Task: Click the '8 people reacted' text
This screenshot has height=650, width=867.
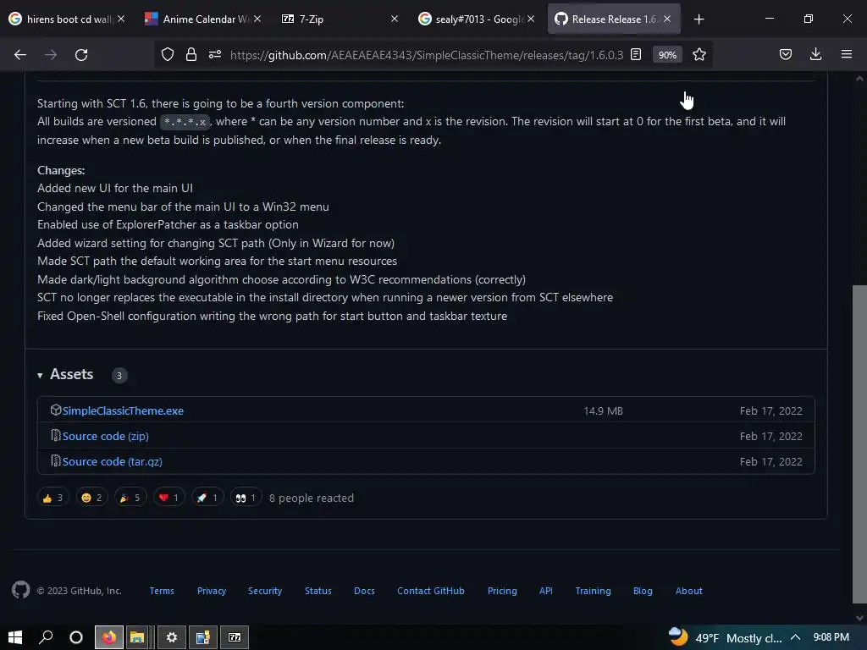Action: [312, 498]
